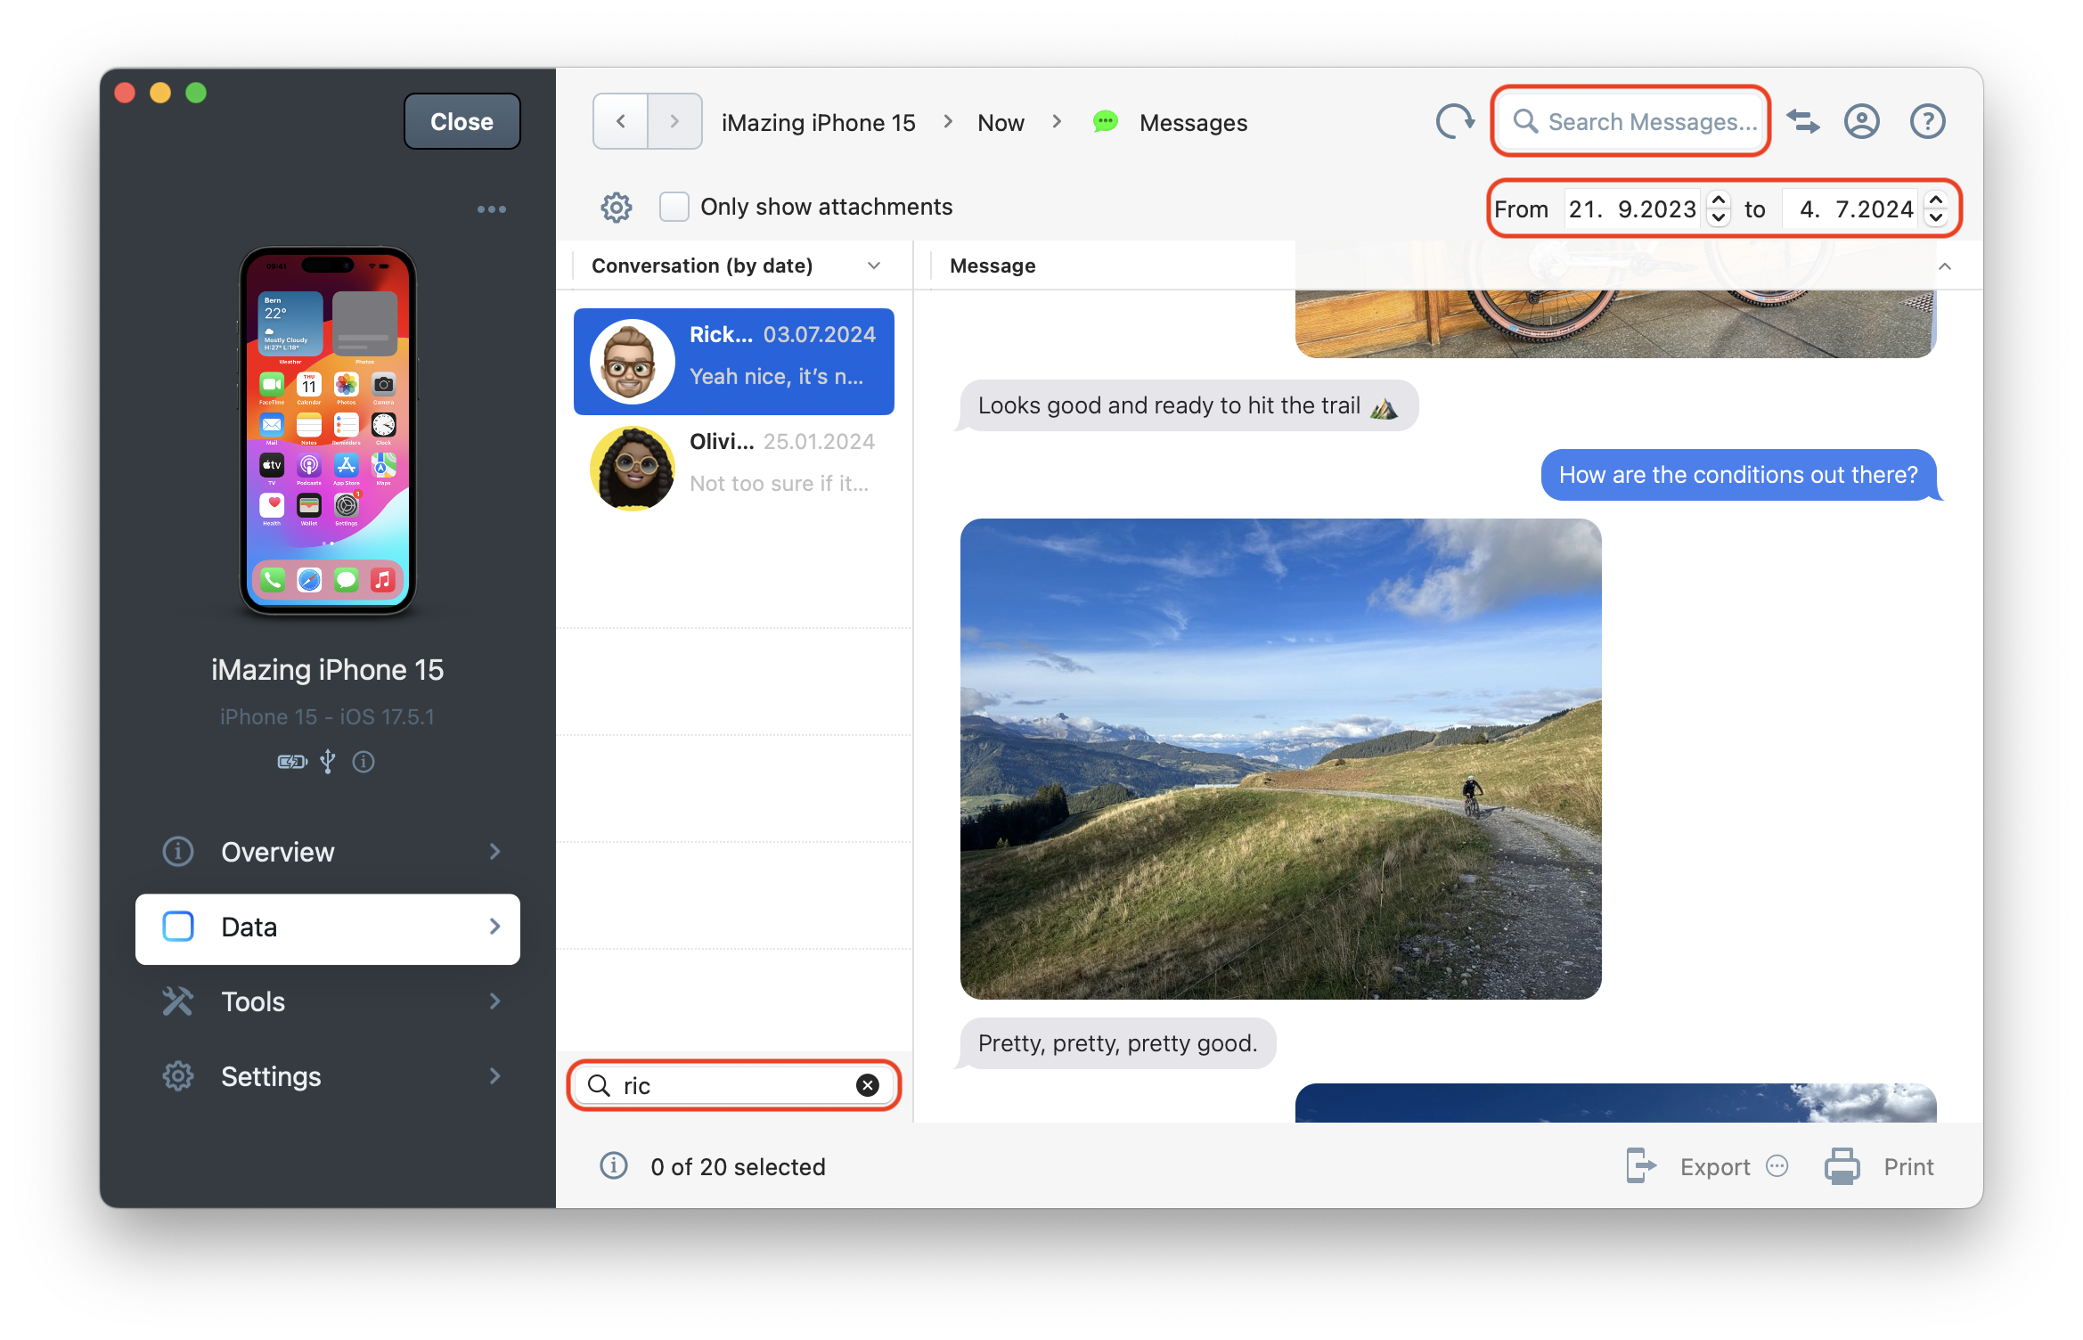Select the Data section
The height and width of the screenshot is (1340, 2083).
328,927
